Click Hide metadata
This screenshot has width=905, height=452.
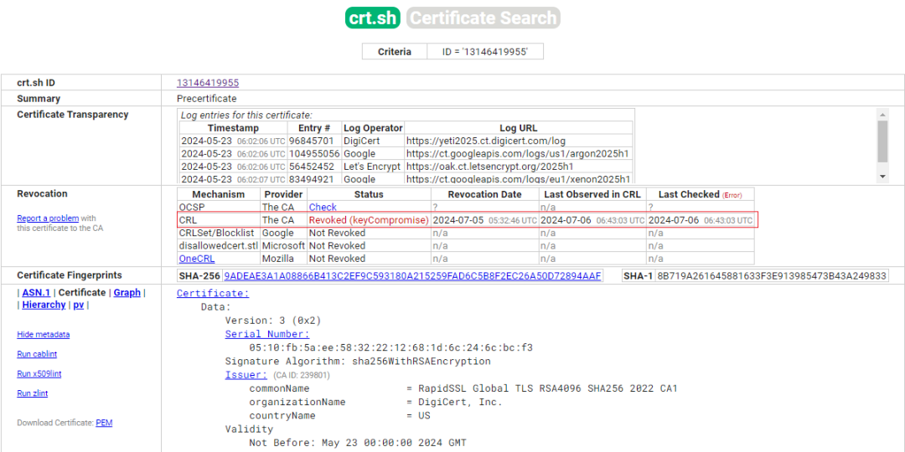[44, 334]
